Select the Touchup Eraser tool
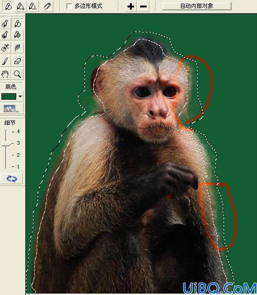The width and height of the screenshot is (257, 295). point(18,61)
